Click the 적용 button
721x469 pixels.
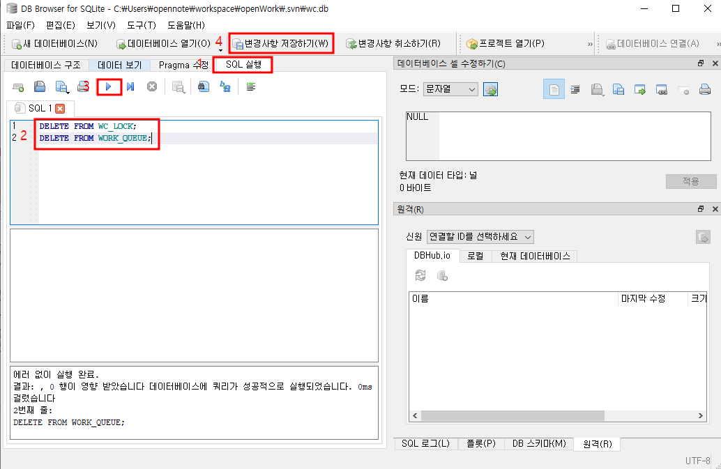coord(690,181)
